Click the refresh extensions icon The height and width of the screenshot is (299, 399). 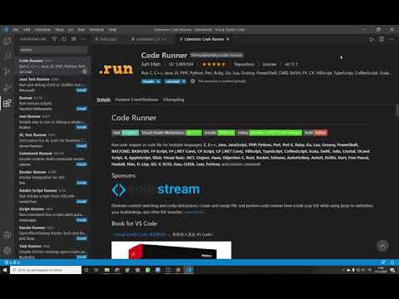(x=64, y=39)
